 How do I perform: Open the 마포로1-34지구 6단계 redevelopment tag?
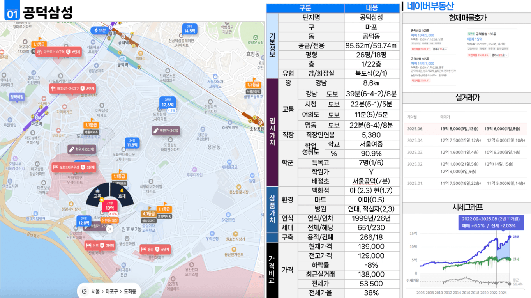click(x=72, y=89)
